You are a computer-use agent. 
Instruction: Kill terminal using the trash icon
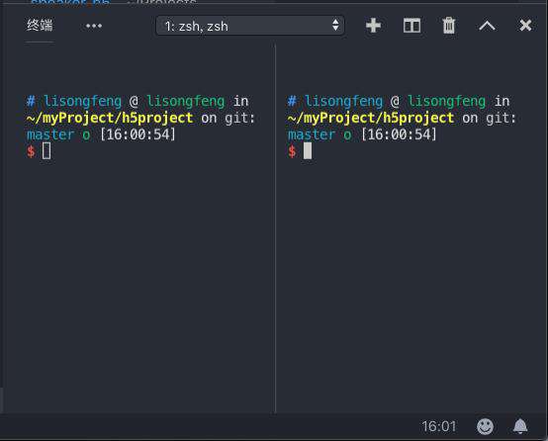449,26
